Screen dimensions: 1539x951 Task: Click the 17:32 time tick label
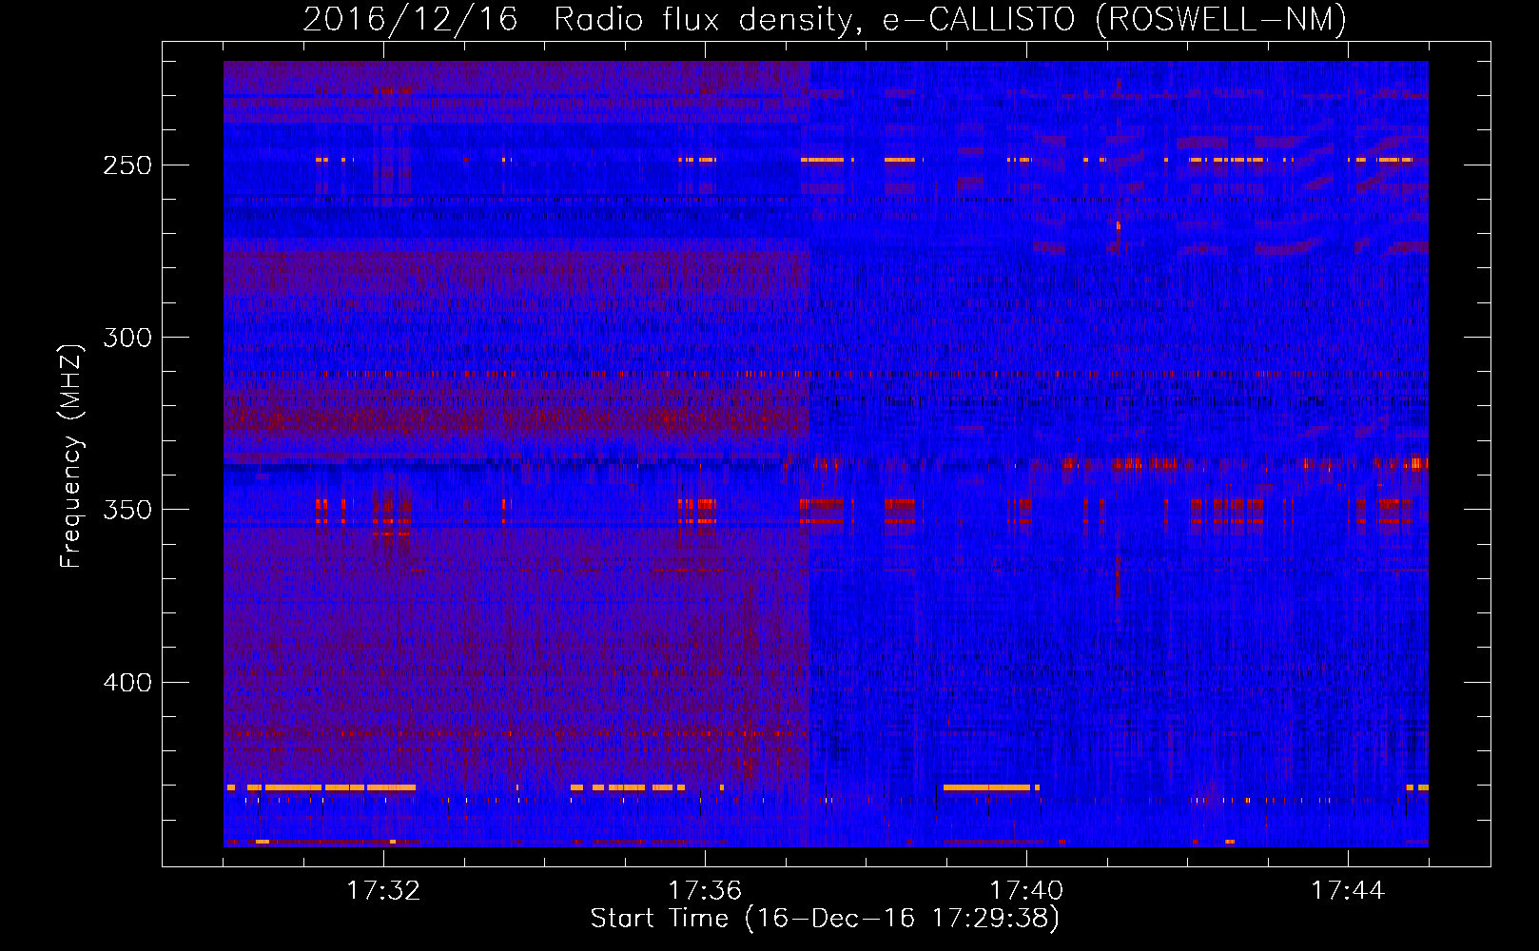click(383, 891)
